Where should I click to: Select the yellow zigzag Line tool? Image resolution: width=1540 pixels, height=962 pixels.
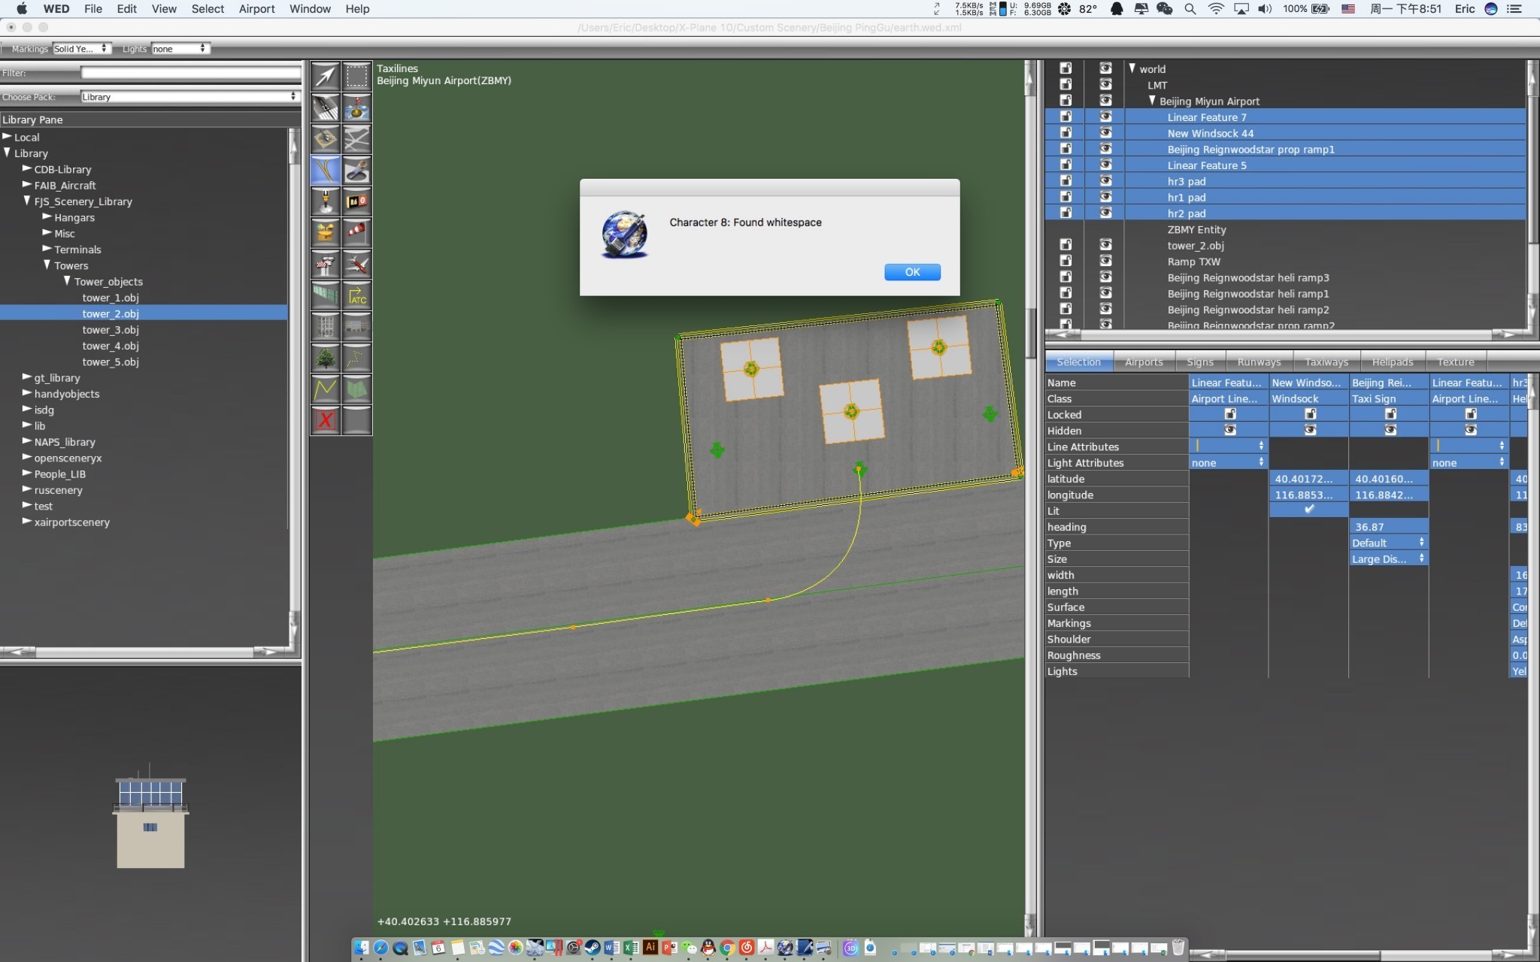pyautogui.click(x=326, y=389)
